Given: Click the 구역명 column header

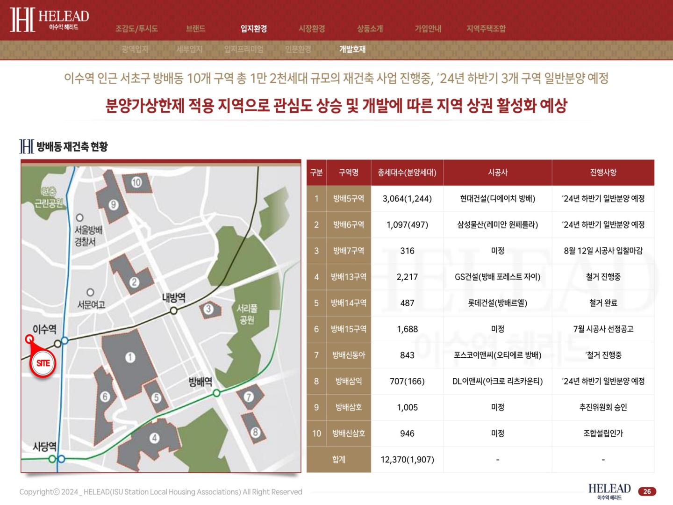Looking at the screenshot, I should pyautogui.click(x=349, y=173).
